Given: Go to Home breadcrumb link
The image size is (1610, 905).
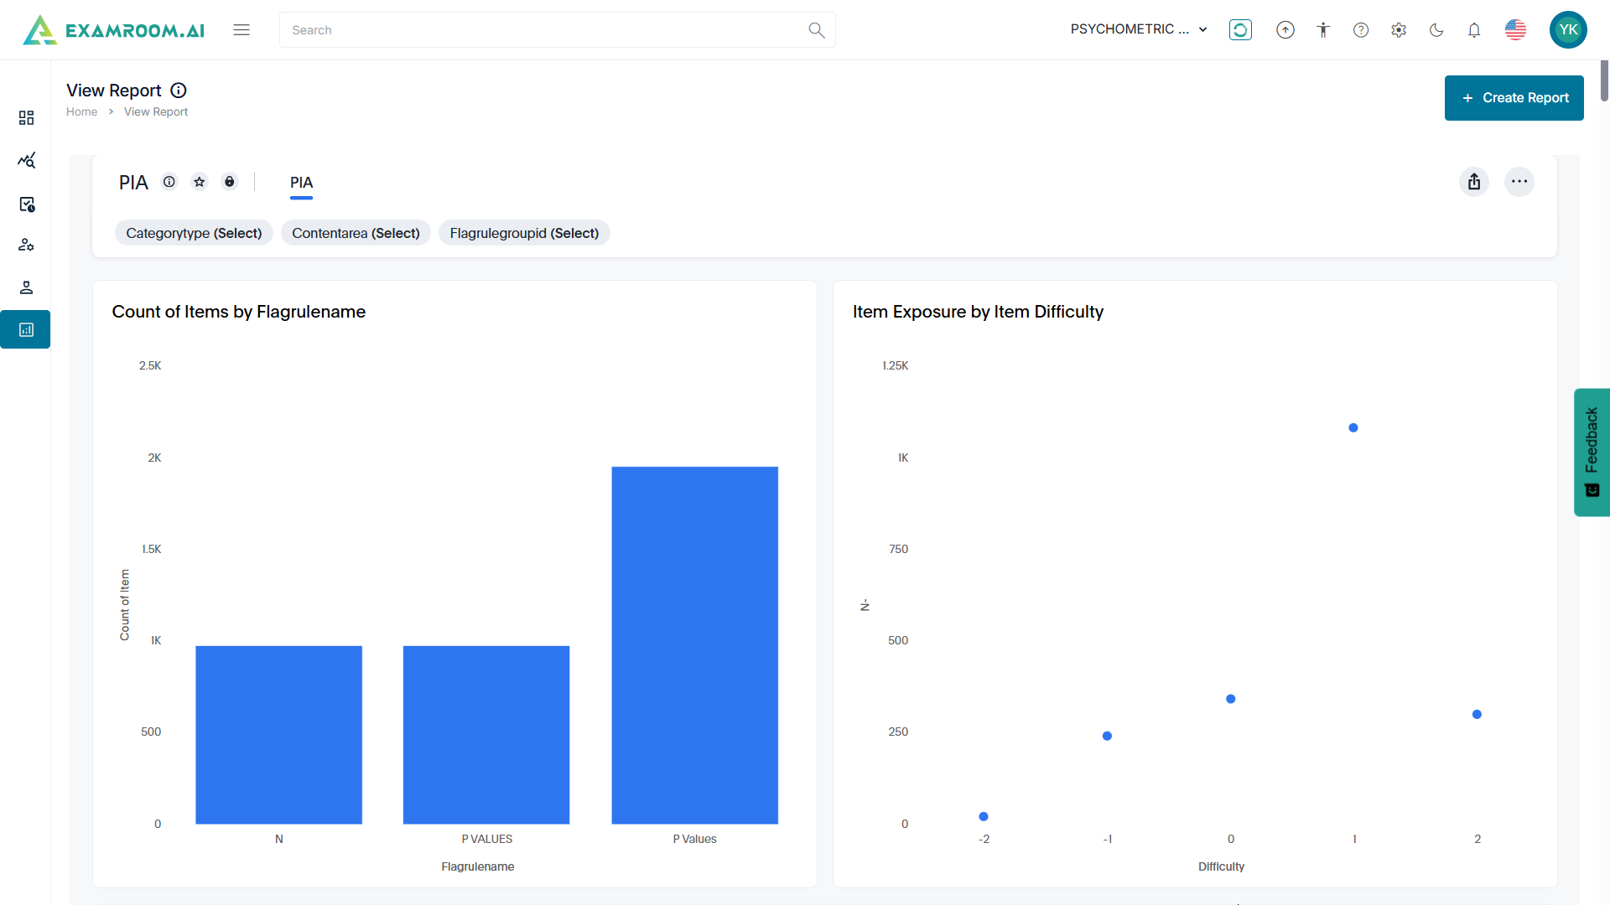Looking at the screenshot, I should (81, 111).
